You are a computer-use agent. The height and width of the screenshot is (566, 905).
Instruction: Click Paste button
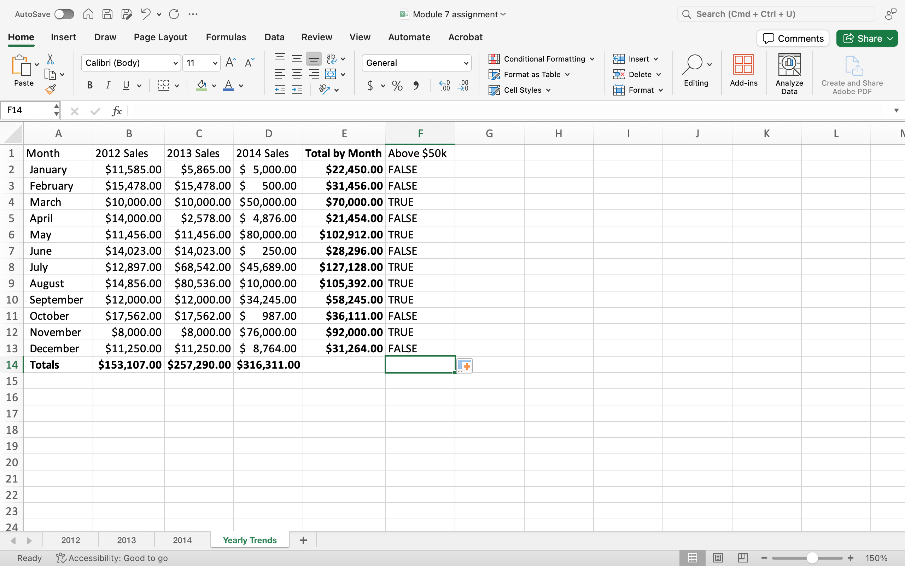coord(23,71)
